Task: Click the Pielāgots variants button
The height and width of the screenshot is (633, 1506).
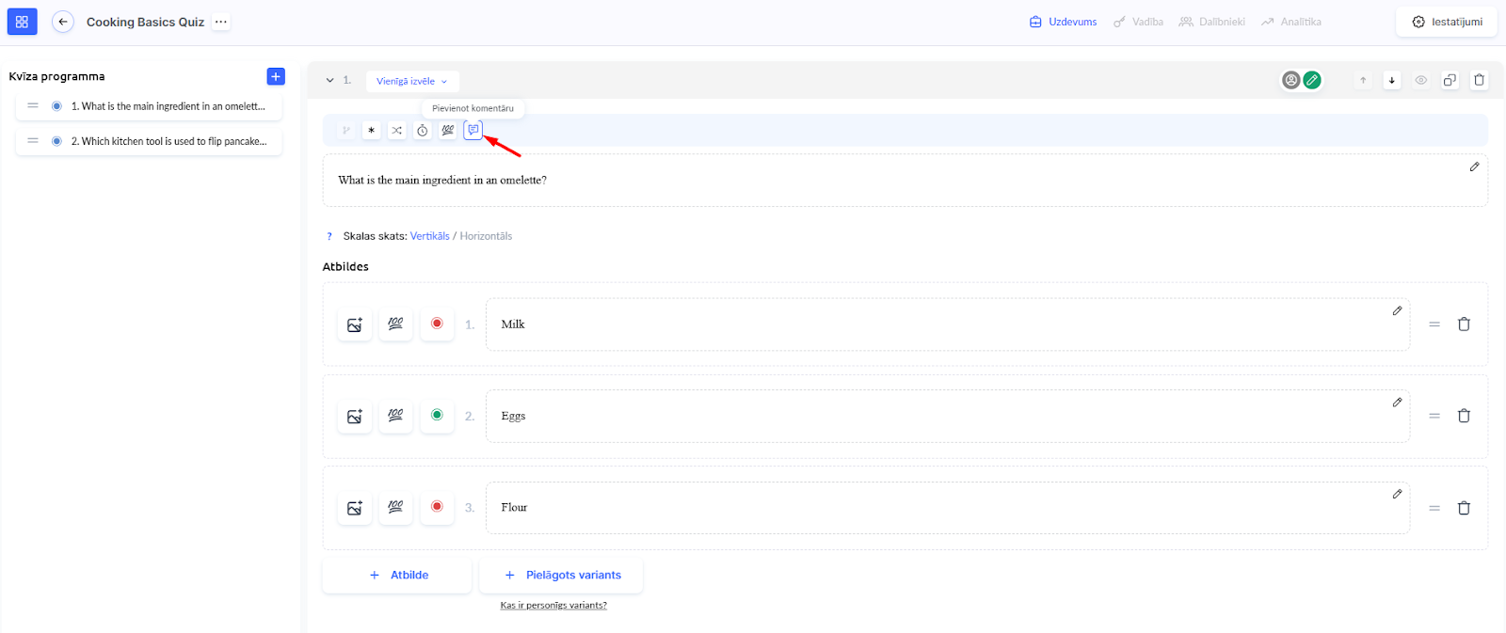Action: point(562,575)
